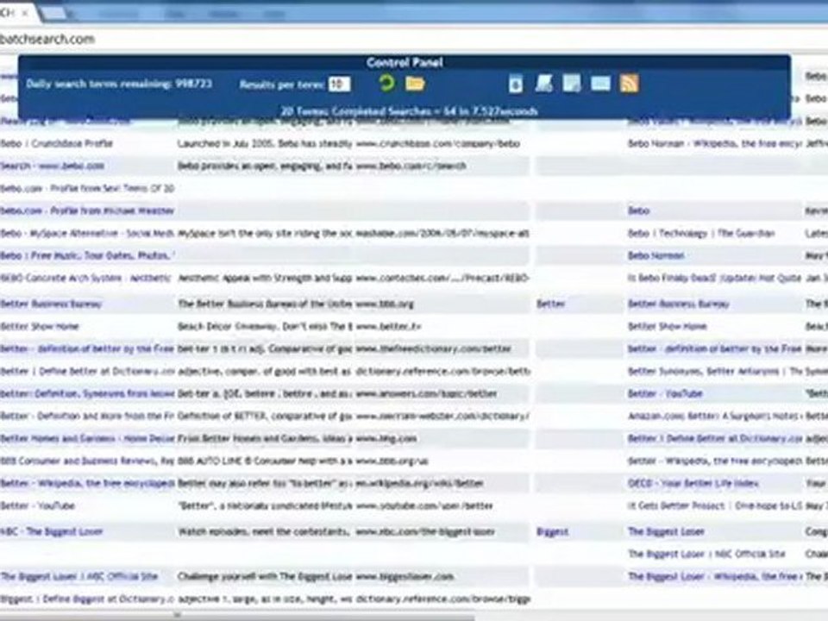Click the email envelope icon
Viewport: 828px width, 621px height.
(600, 84)
